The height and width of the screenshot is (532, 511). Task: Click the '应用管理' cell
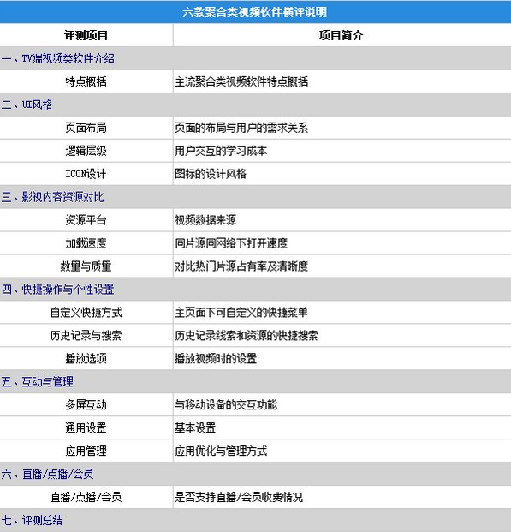[x=86, y=451]
